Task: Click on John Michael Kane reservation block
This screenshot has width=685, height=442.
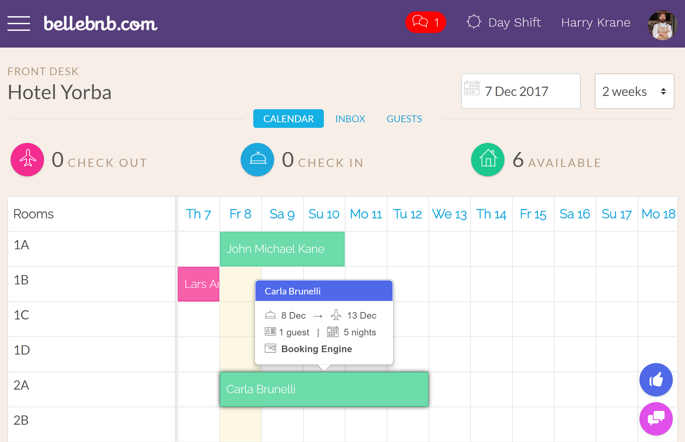Action: (x=282, y=249)
